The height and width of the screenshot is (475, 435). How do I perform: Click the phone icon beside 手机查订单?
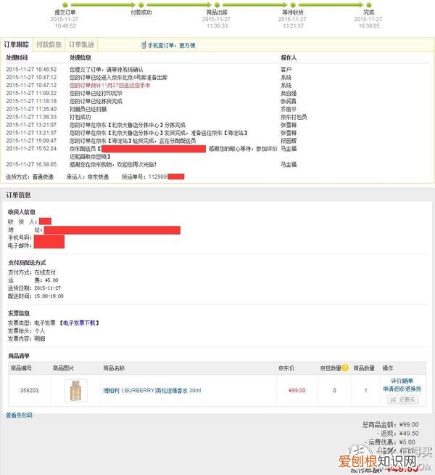[x=144, y=45]
